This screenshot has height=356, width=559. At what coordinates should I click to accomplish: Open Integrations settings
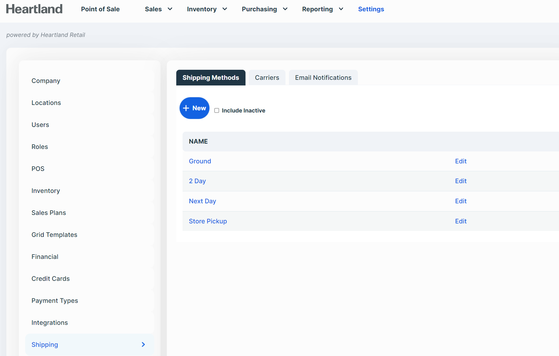coord(90,323)
